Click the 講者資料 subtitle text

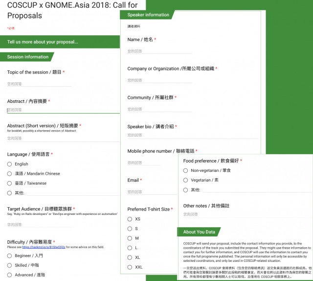pos(134,26)
